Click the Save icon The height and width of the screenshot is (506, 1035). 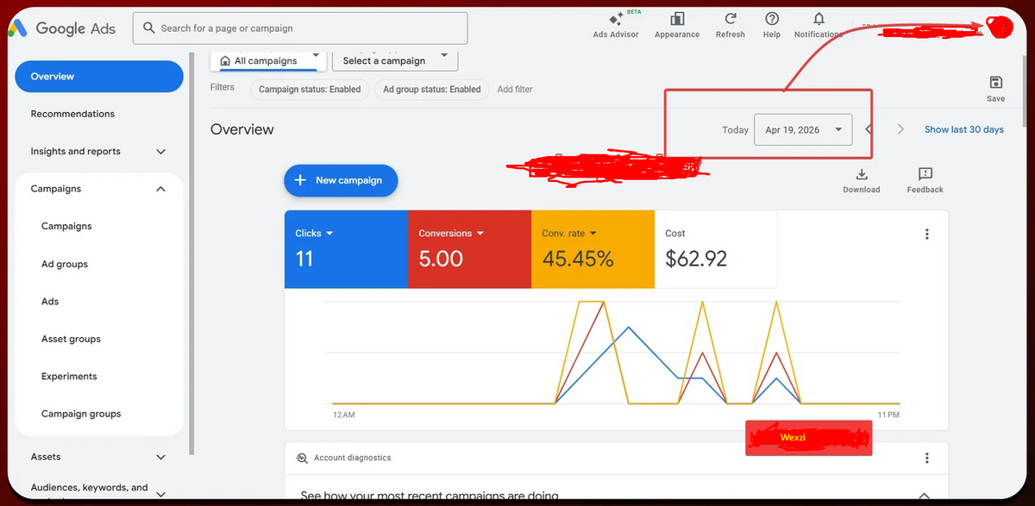click(x=996, y=83)
